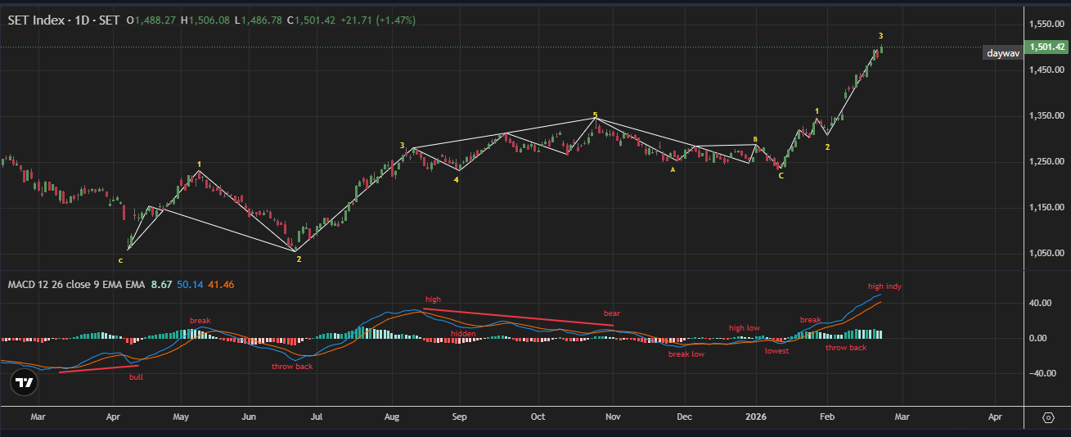Click the 1,250.00 price axis label

click(x=1048, y=162)
